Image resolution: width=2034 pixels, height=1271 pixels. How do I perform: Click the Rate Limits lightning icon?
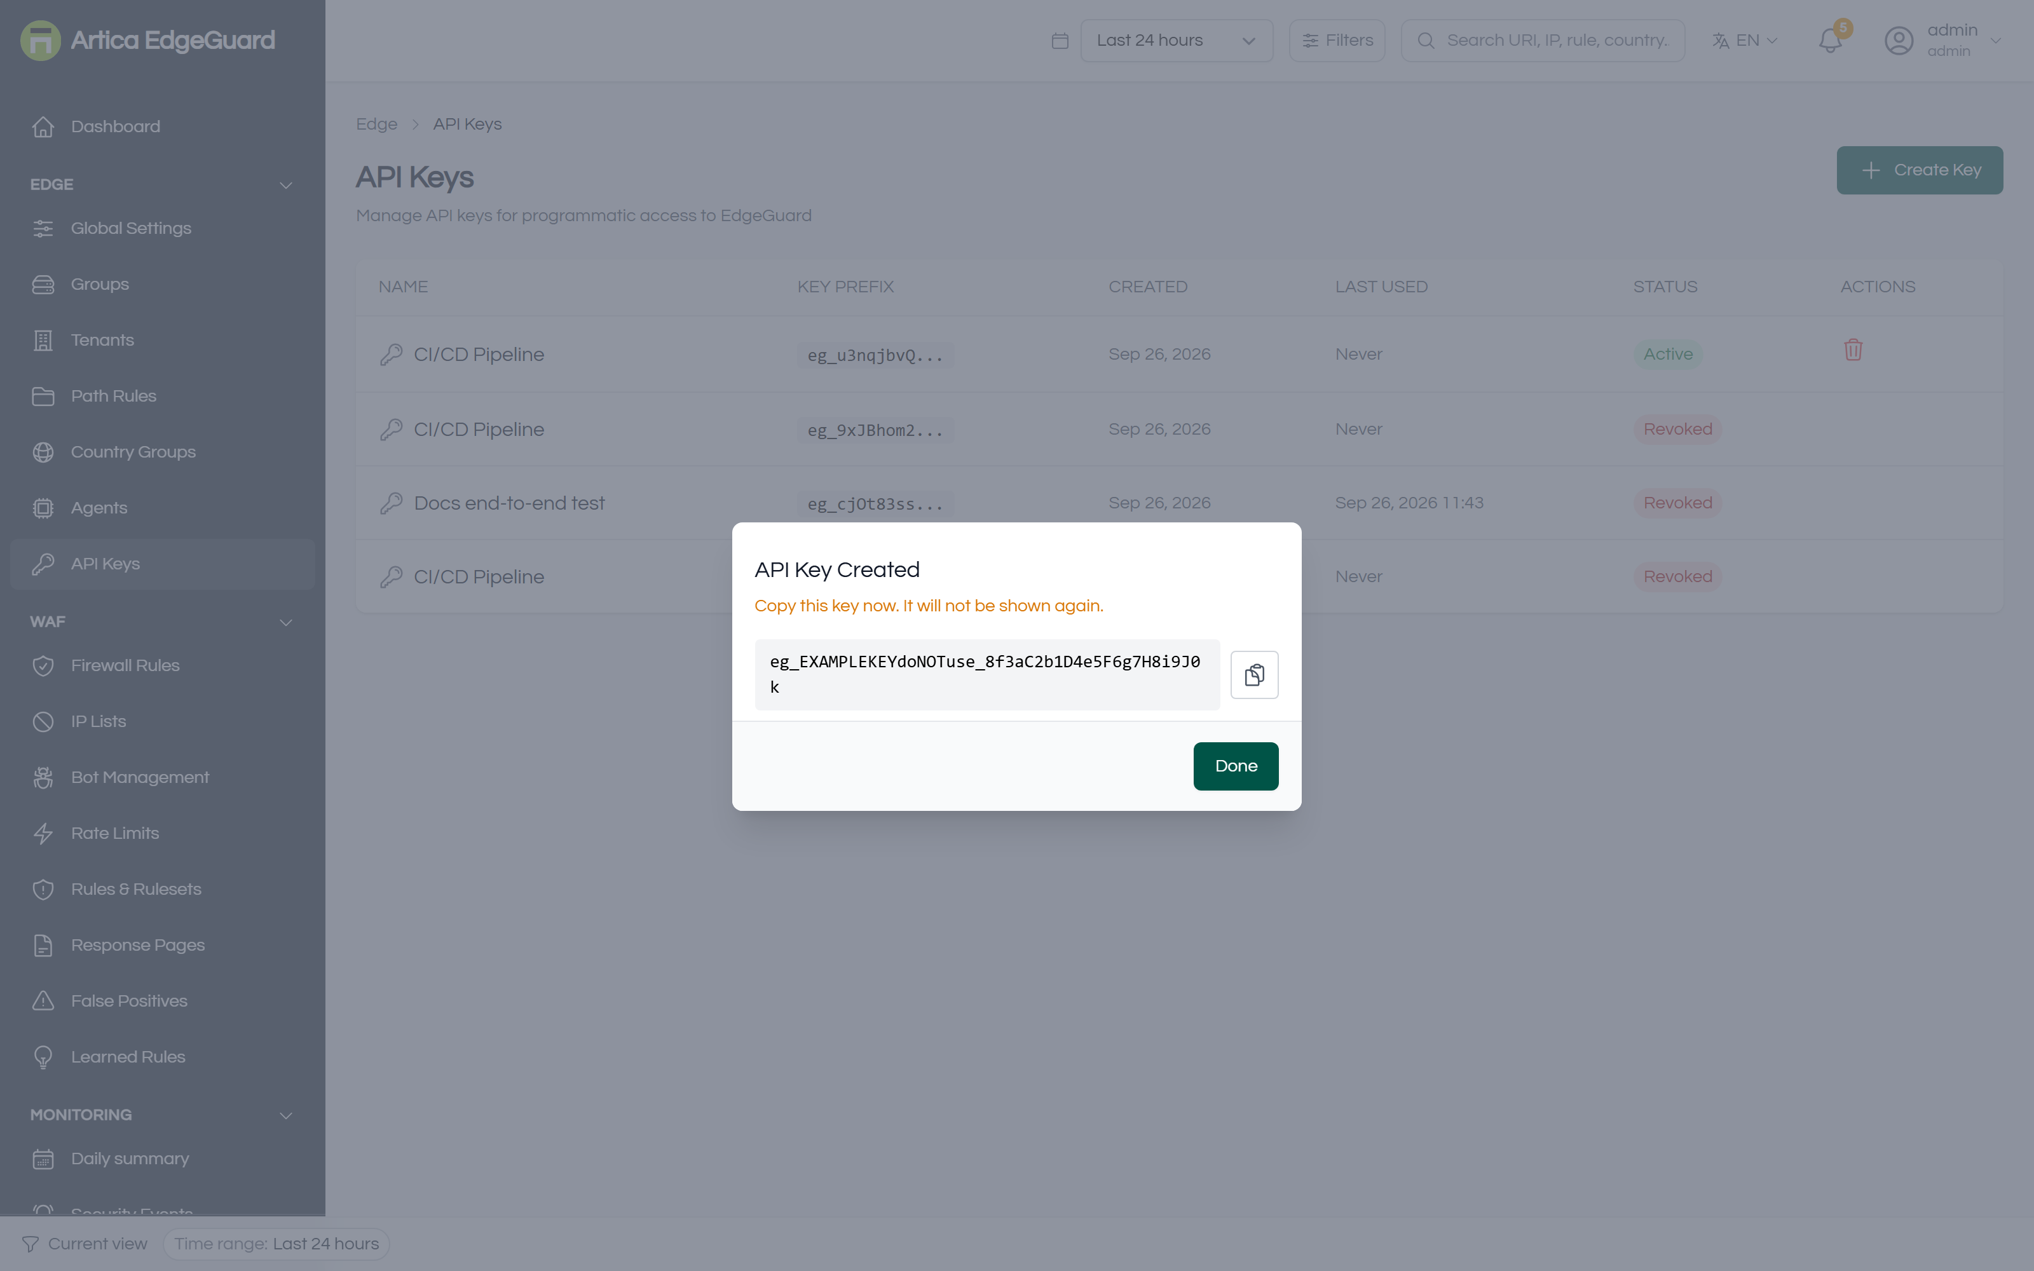43,833
